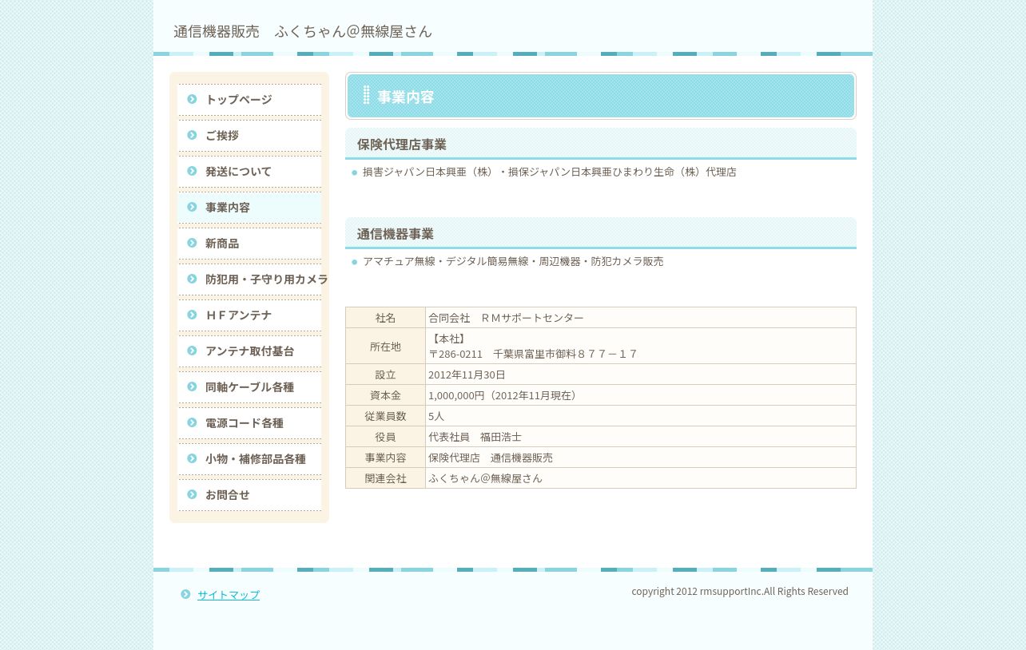Click the address 〒286-0211 千葉県富里市 text
1026x650 pixels.
coord(532,354)
